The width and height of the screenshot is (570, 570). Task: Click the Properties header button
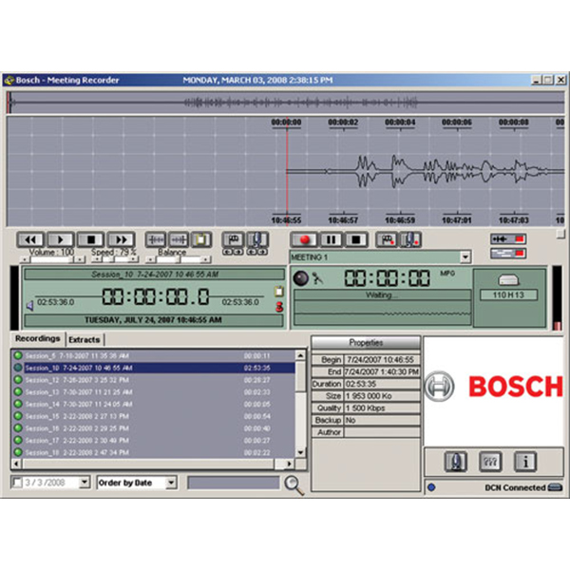(366, 342)
